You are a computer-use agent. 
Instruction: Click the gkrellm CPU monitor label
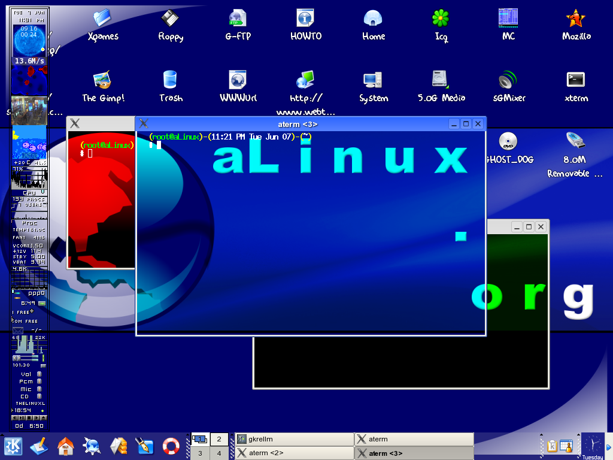tap(29, 193)
